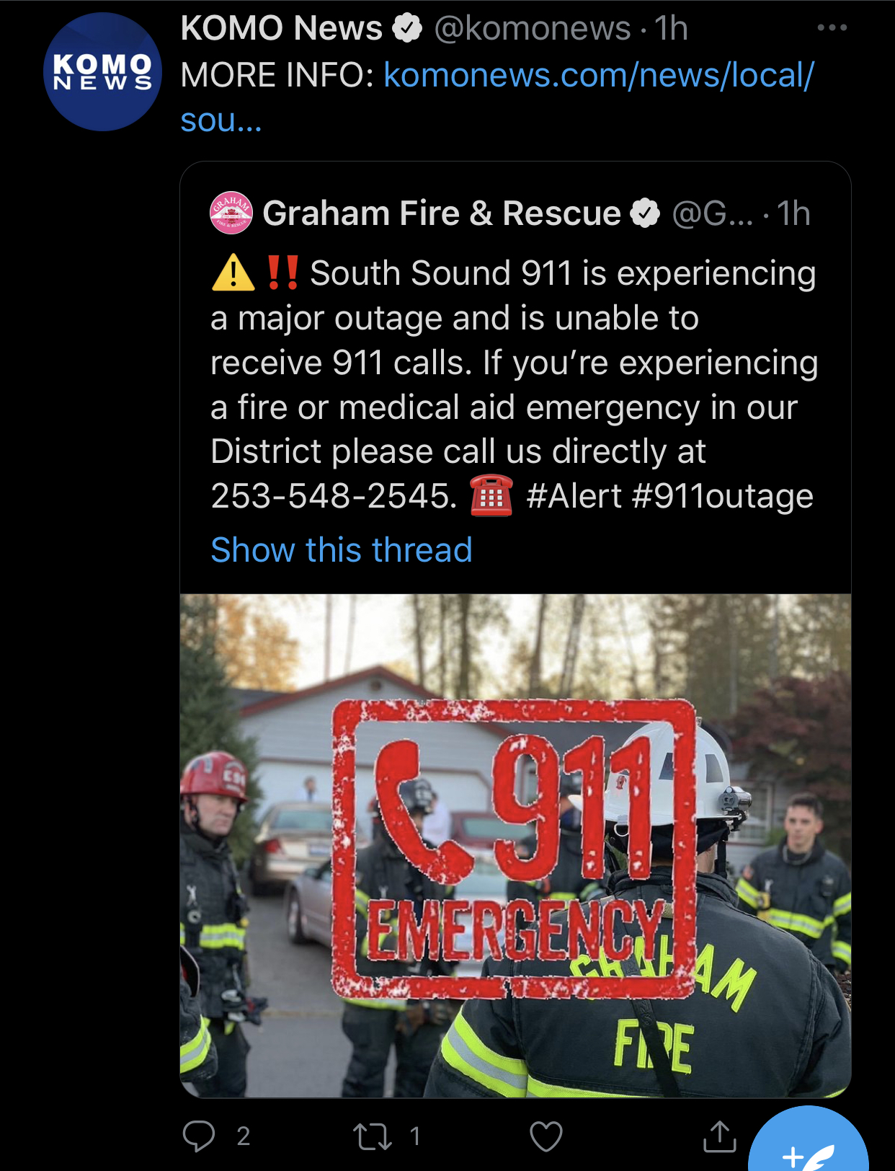Click the reply count number 2
The height and width of the screenshot is (1171, 895).
tap(244, 1136)
